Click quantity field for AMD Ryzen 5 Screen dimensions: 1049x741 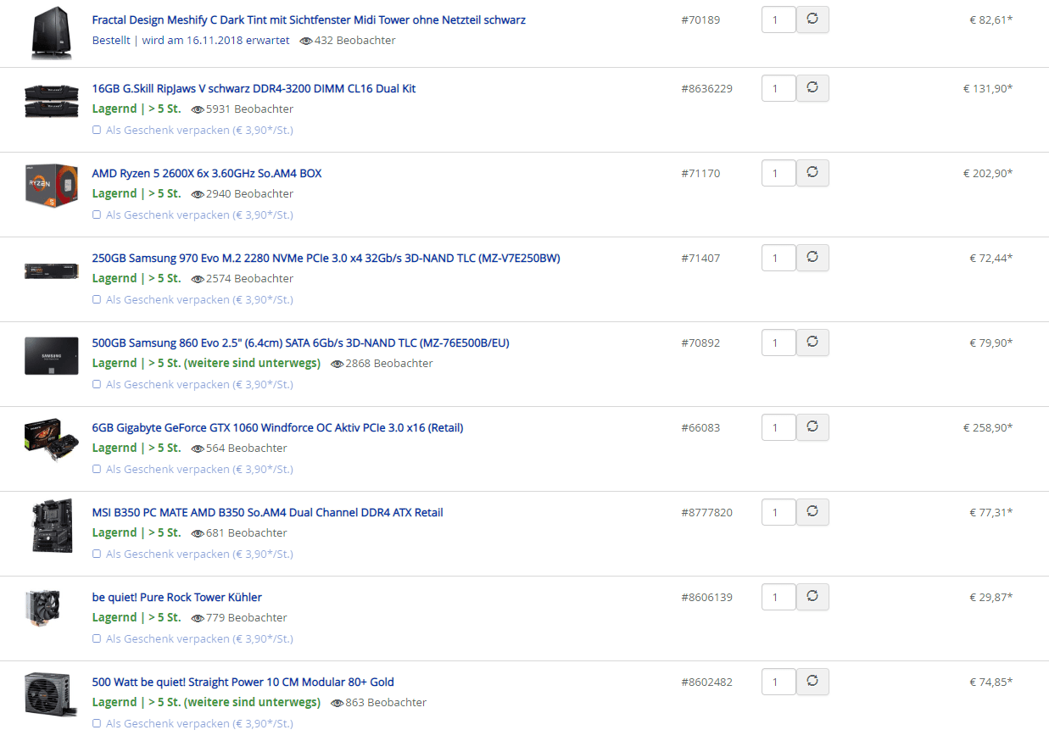coord(778,173)
